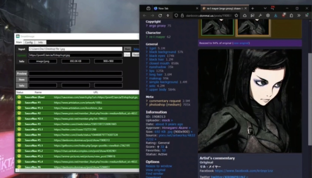Click the checkmark icon on SauceNao #4 row
This screenshot has width=312, height=178.
pyautogui.click(x=19, y=135)
